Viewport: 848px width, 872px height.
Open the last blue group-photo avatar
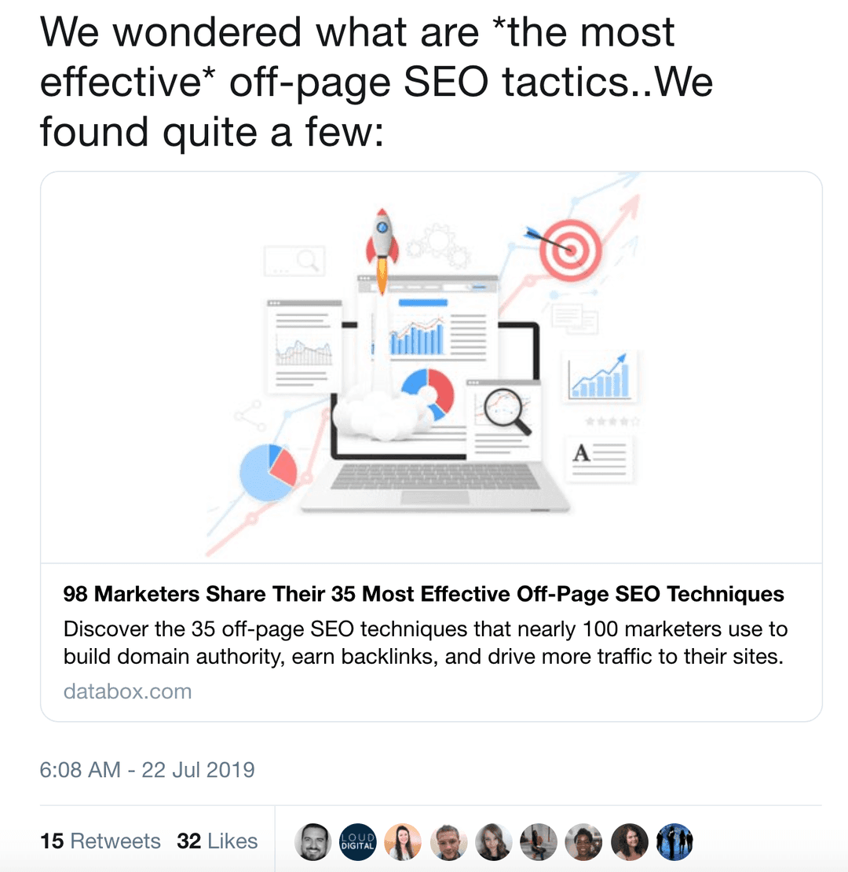(674, 841)
